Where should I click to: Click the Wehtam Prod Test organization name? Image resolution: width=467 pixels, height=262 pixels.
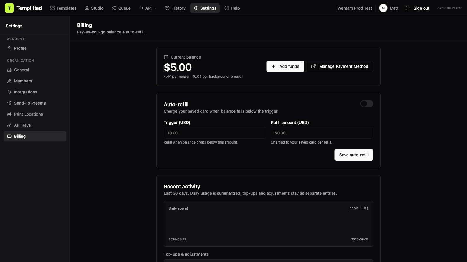click(x=355, y=8)
